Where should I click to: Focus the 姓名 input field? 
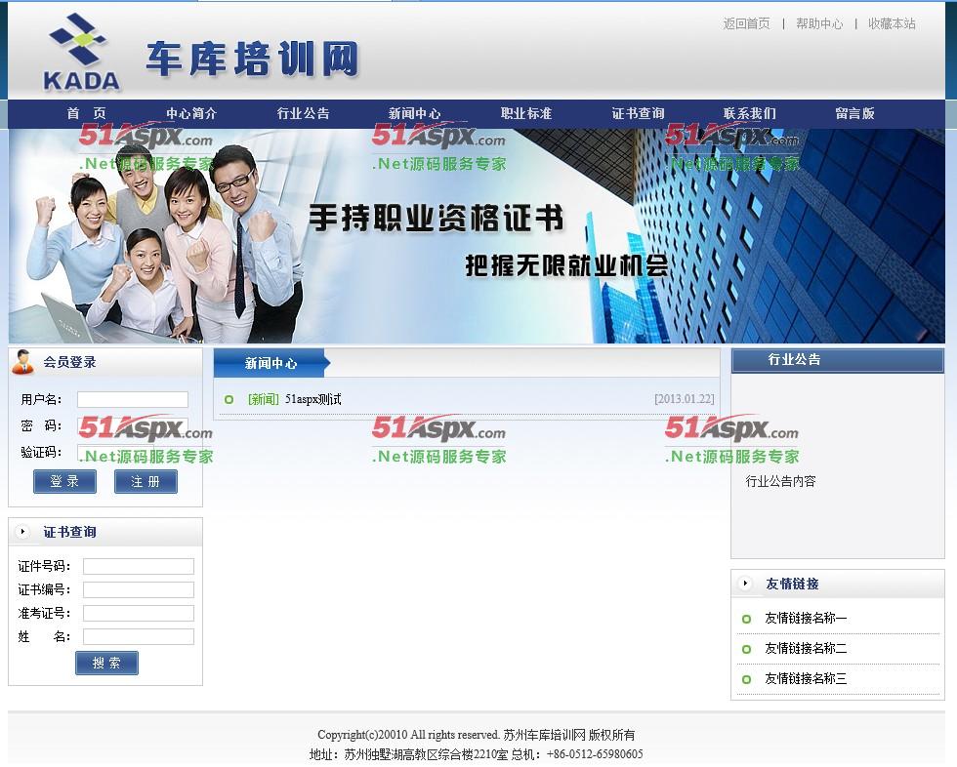[139, 636]
